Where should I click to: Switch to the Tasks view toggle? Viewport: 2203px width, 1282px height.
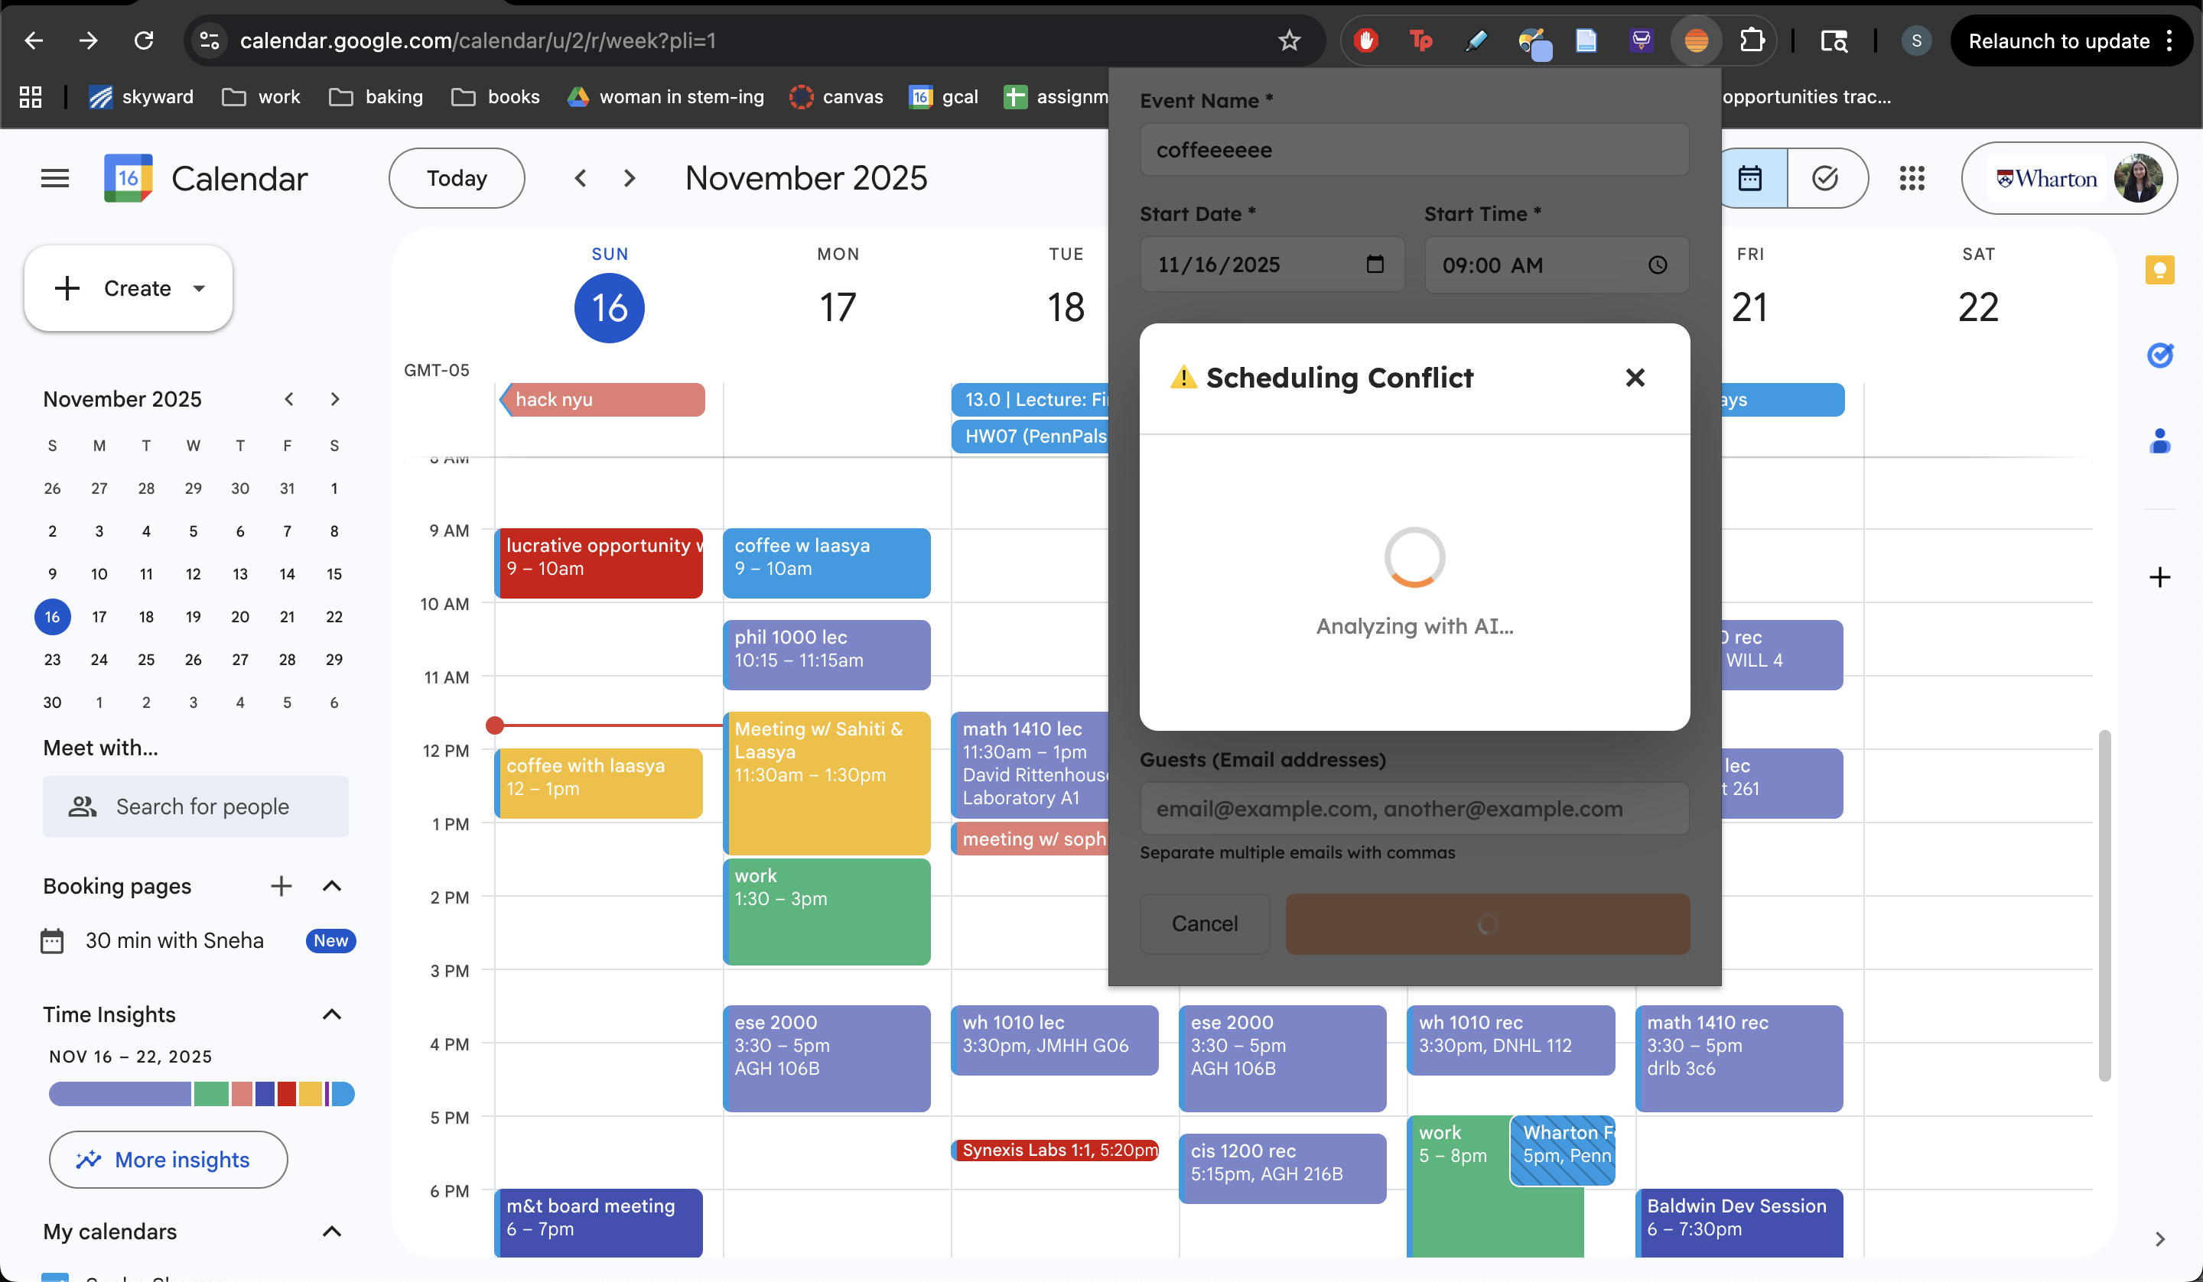tap(1825, 178)
